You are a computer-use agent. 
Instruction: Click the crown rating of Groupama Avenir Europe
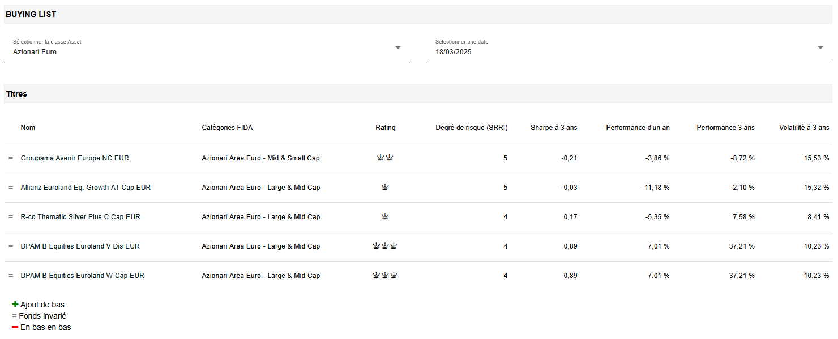(x=385, y=158)
